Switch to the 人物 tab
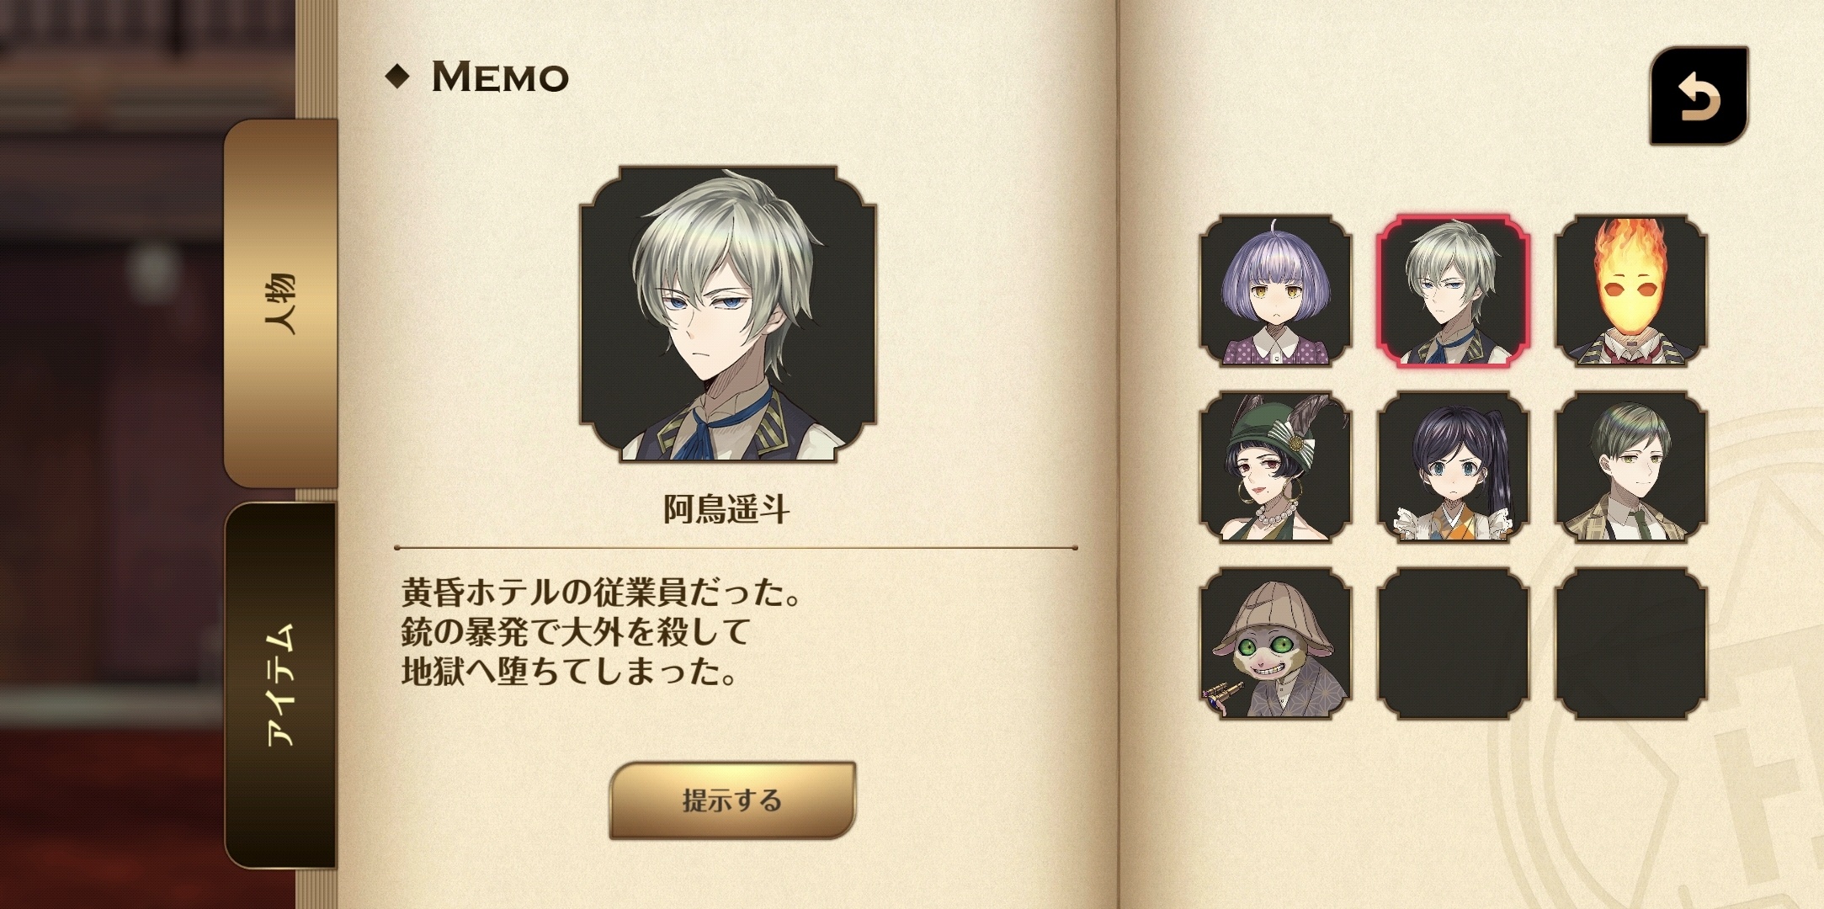Image resolution: width=1824 pixels, height=909 pixels. click(x=280, y=303)
